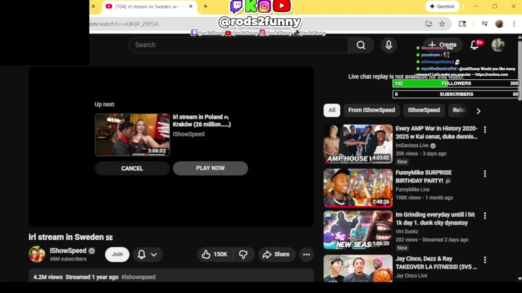Image resolution: width=522 pixels, height=293 pixels.
Task: Like the video with 150K thumbs up
Action: click(215, 254)
